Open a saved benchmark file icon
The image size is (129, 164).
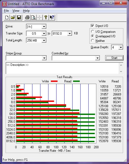[x=13, y=17]
